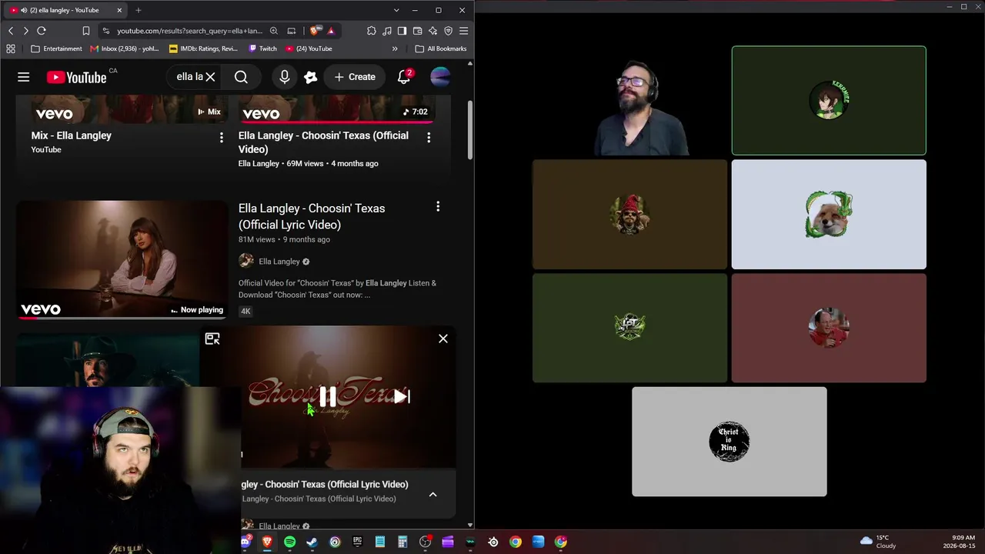Select the Christ is King participant tile
985x554 pixels.
tap(730, 442)
